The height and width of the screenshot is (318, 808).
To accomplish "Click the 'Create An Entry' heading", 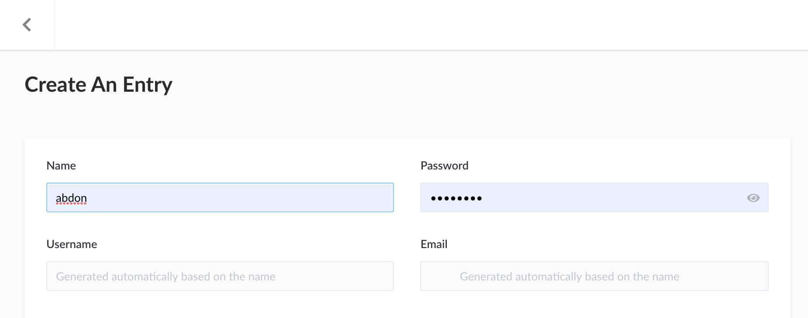I will click(x=99, y=84).
